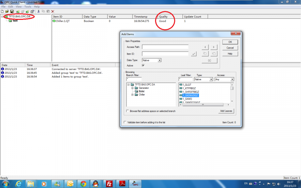Uncheck the Active checkbox
Image resolution: width=301 pixels, height=188 pixels.
(x=143, y=65)
